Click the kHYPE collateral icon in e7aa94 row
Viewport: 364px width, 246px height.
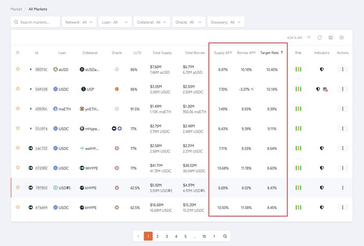[x=82, y=207]
